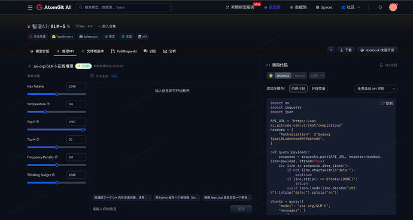Viewport: 413px width, 220px height.
Task: Click the Temperature value field
Action: pyautogui.click(x=76, y=104)
